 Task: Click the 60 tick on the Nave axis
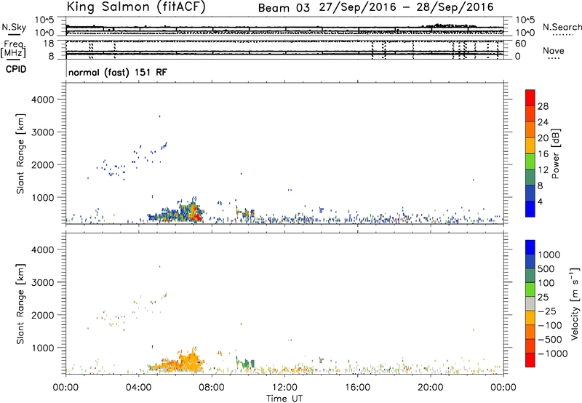(x=520, y=44)
